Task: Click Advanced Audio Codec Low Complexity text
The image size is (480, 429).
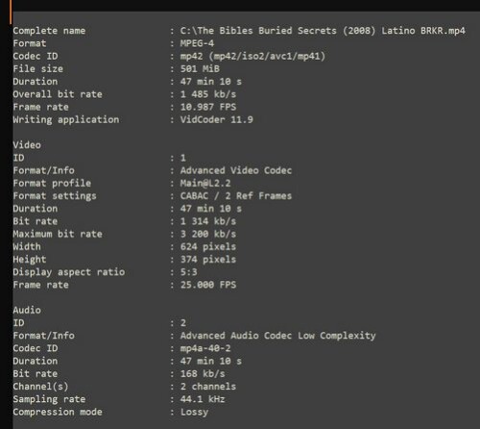Action: 278,336
